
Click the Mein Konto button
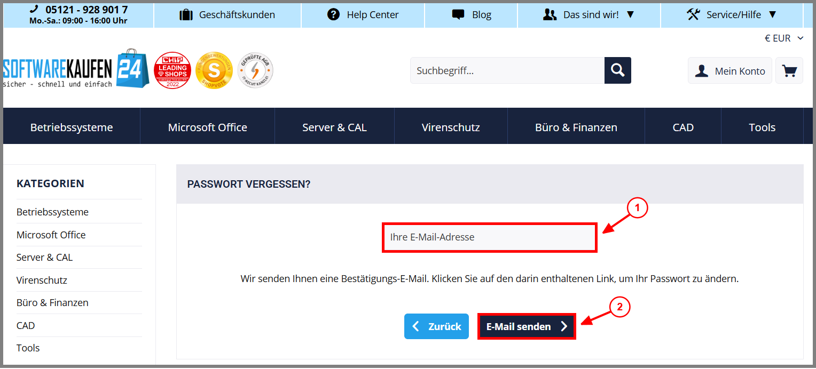click(x=730, y=70)
